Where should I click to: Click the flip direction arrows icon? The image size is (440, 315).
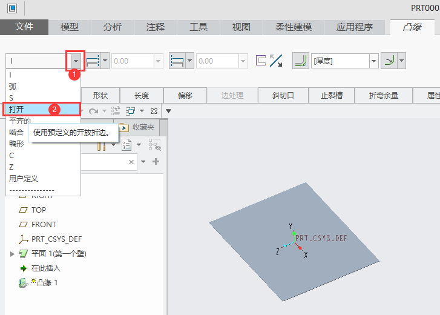point(276,61)
